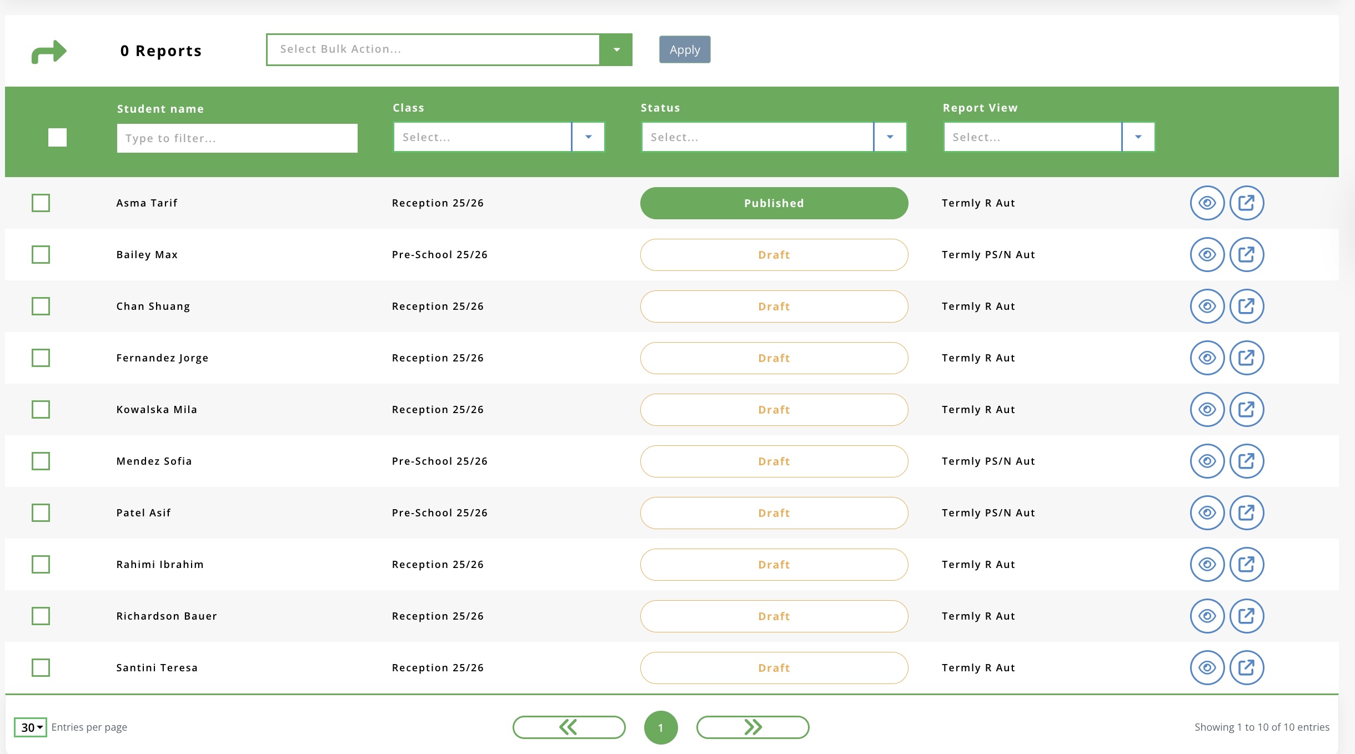Image resolution: width=1355 pixels, height=754 pixels.
Task: Open the Status filter dropdown
Action: click(x=890, y=137)
